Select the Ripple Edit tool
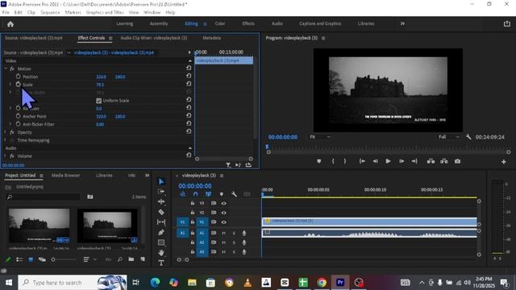Viewport: 516px width, 290px height. (161, 201)
